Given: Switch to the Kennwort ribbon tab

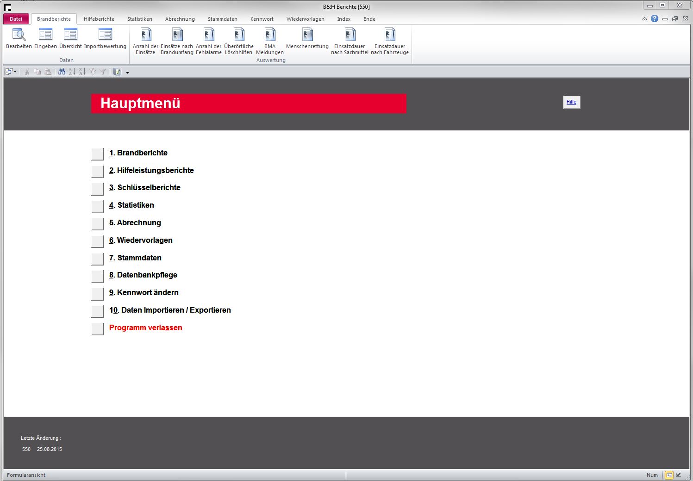Looking at the screenshot, I should [262, 19].
